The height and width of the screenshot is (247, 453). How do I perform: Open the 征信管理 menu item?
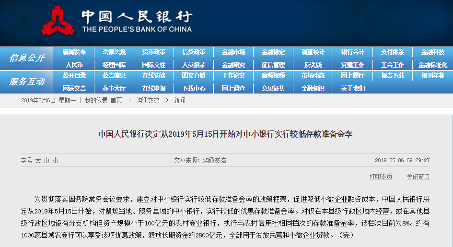click(x=273, y=65)
